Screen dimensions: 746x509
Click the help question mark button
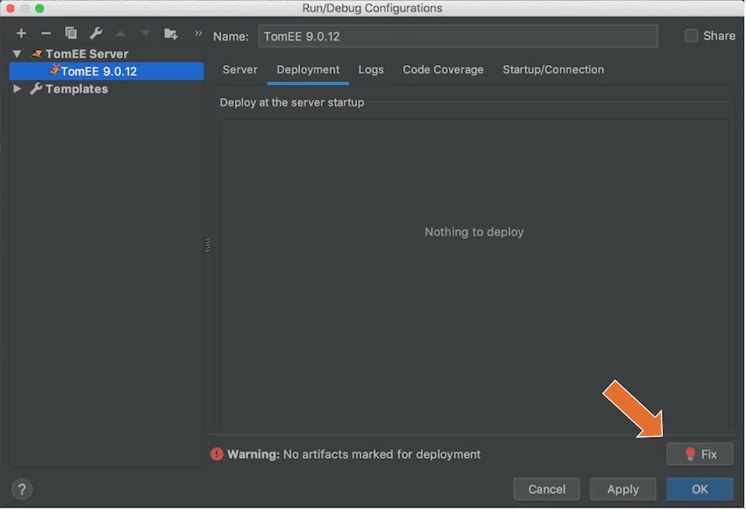[22, 490]
